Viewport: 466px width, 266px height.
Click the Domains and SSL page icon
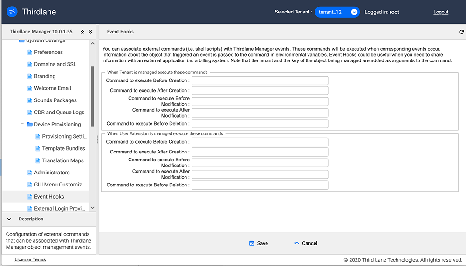click(x=29, y=64)
